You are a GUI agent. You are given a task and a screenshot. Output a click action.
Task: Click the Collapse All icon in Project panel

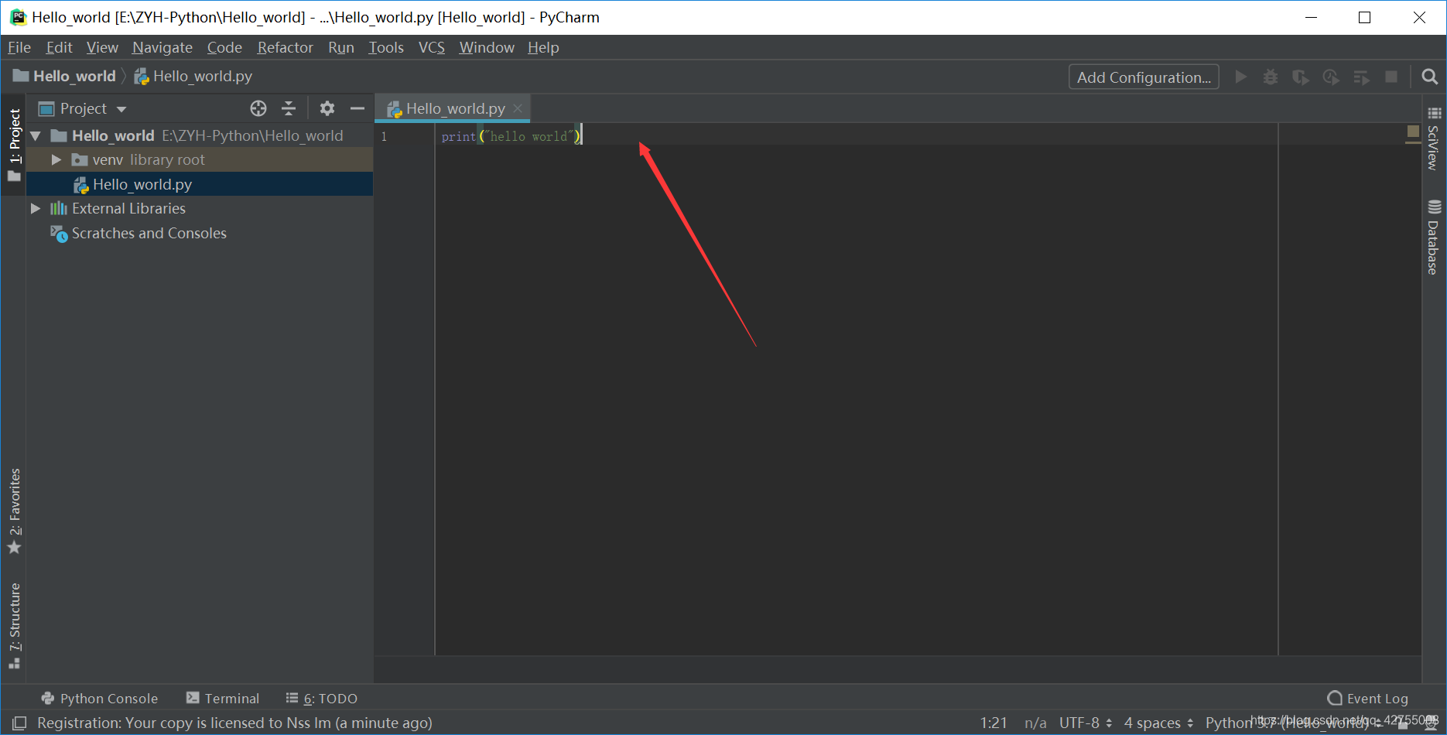289,108
